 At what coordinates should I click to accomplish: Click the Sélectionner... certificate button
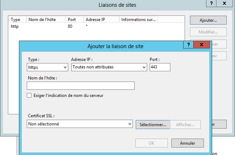pyautogui.click(x=152, y=125)
